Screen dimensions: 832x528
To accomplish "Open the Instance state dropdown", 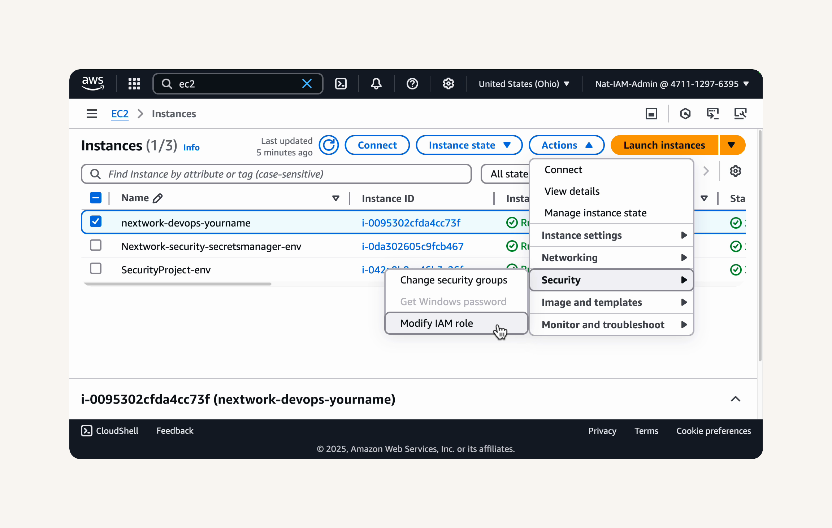I will tap(469, 145).
